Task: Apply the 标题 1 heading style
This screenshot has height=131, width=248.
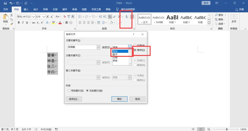Action: pyautogui.click(x=172, y=19)
